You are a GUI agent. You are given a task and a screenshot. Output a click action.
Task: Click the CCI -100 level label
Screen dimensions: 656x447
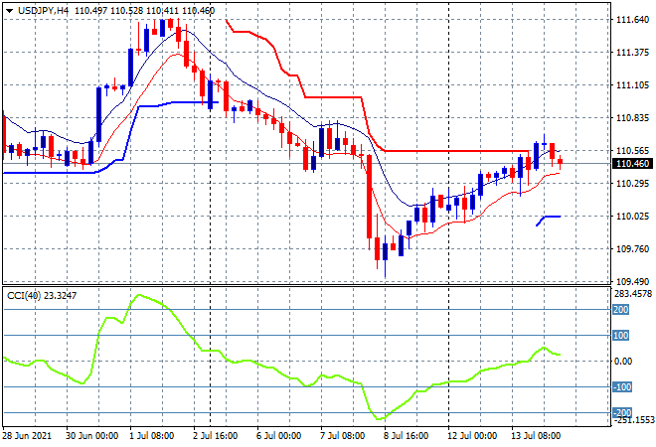[x=621, y=387]
